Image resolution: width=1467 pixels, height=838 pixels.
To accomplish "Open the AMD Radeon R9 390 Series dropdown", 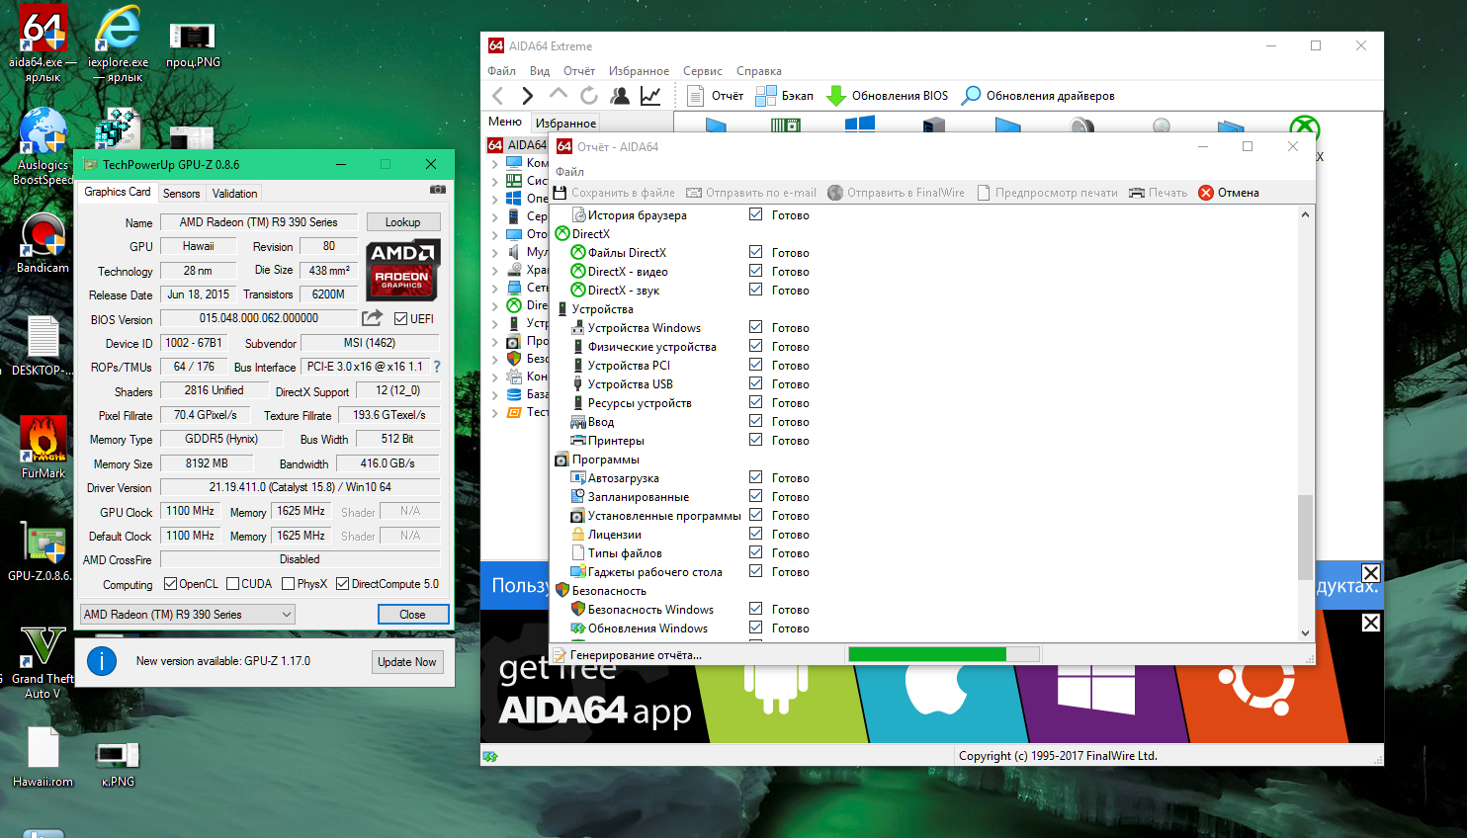I will point(187,615).
